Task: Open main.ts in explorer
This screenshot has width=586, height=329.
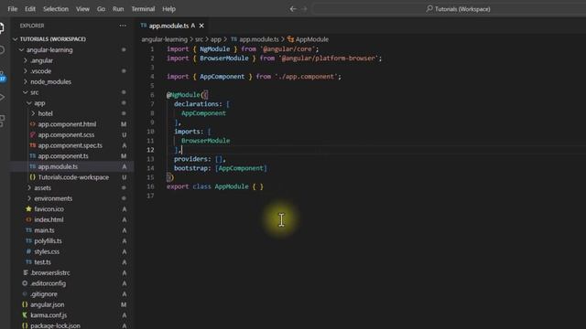Action: [44, 230]
